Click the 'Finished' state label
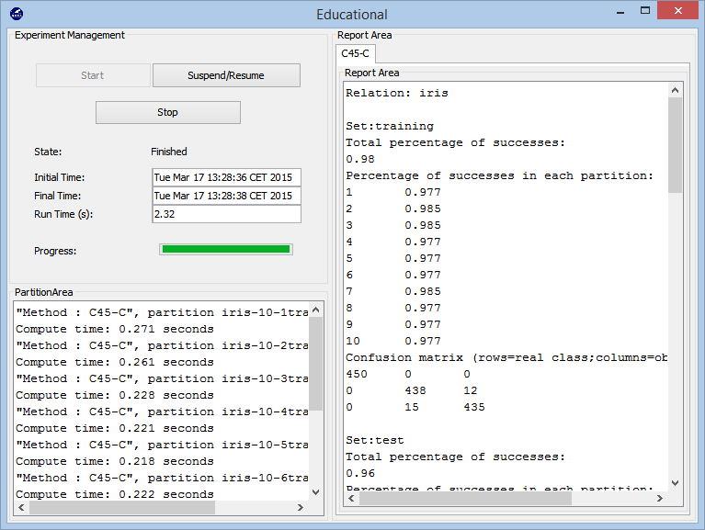 click(x=168, y=152)
